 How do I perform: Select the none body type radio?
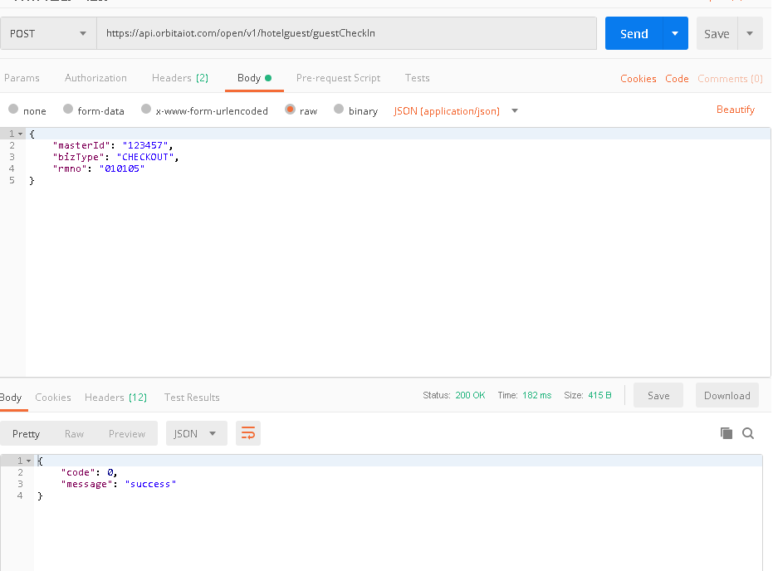click(x=13, y=110)
